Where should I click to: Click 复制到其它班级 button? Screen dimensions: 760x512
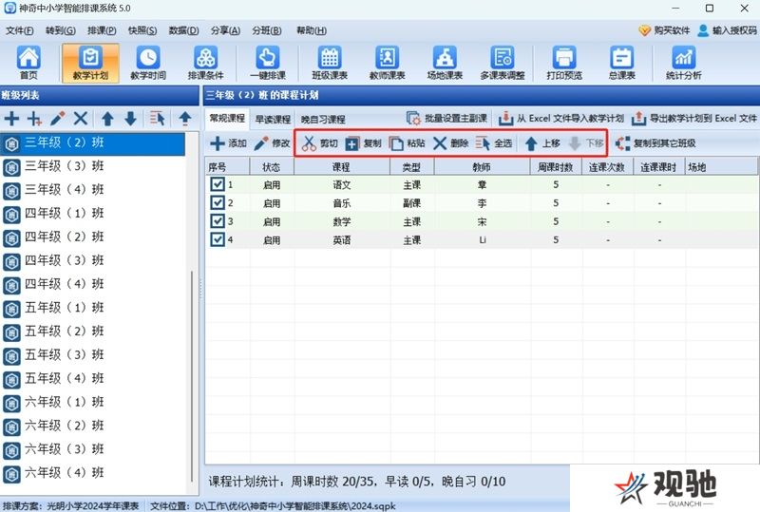tap(655, 143)
